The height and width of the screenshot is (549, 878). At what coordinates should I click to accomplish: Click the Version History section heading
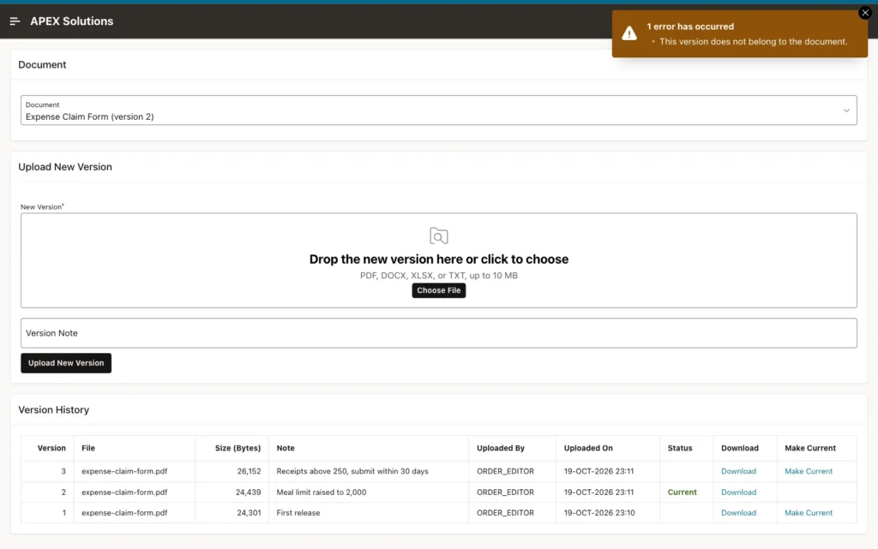[54, 409]
